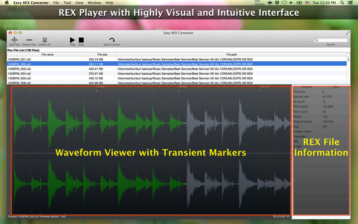Open the Tool menu
The width and height of the screenshot is (358, 224).
point(67,3)
